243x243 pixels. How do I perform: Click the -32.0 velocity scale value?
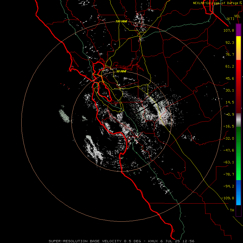(x=229, y=139)
